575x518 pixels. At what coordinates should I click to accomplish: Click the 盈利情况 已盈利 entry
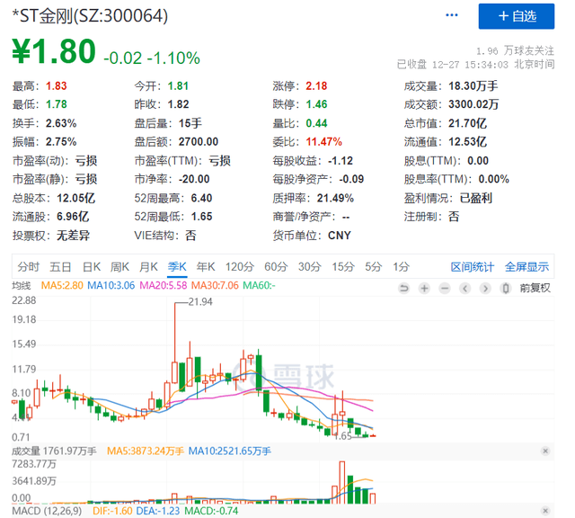pos(448,198)
